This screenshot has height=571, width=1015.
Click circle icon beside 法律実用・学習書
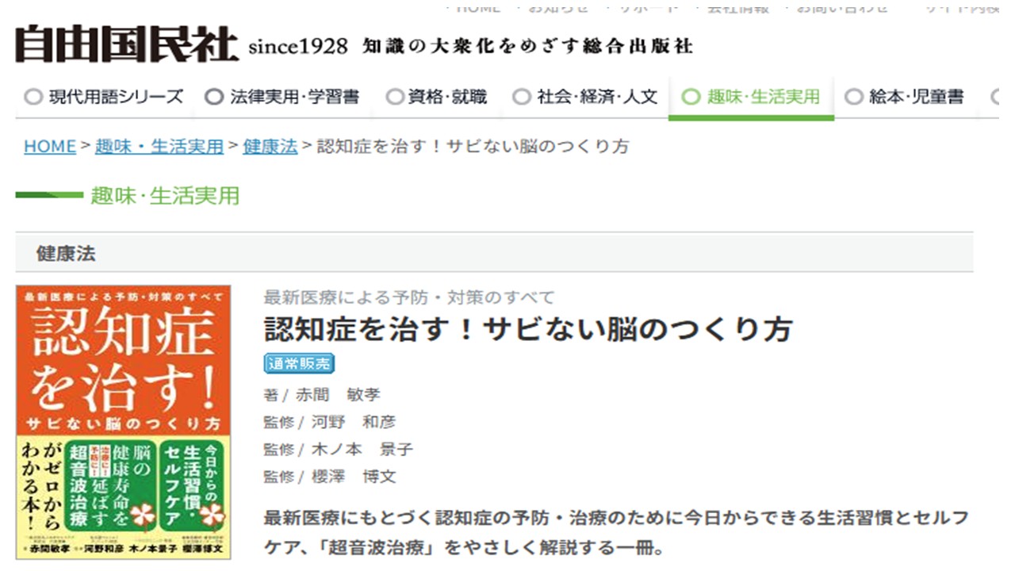(x=214, y=97)
